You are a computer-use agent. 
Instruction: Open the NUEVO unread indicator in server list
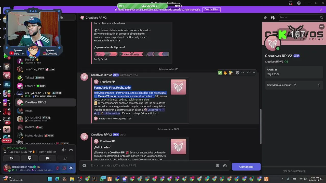[x=7, y=141]
